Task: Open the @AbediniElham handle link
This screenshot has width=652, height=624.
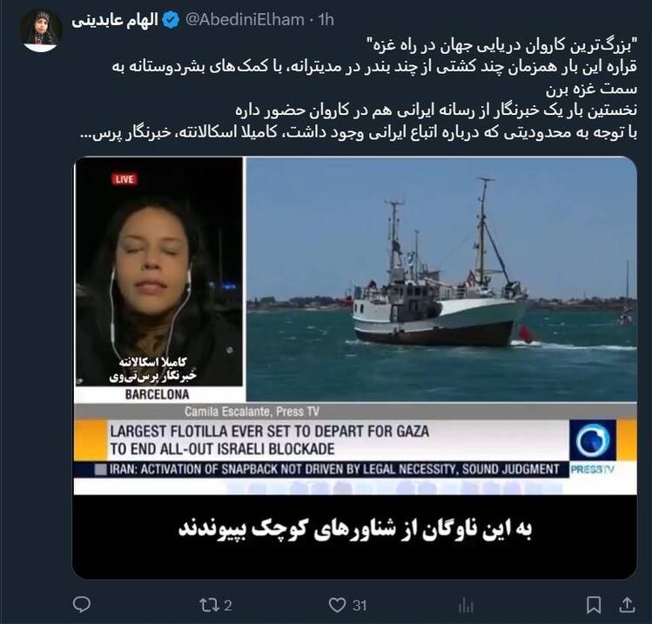Action: (x=245, y=19)
